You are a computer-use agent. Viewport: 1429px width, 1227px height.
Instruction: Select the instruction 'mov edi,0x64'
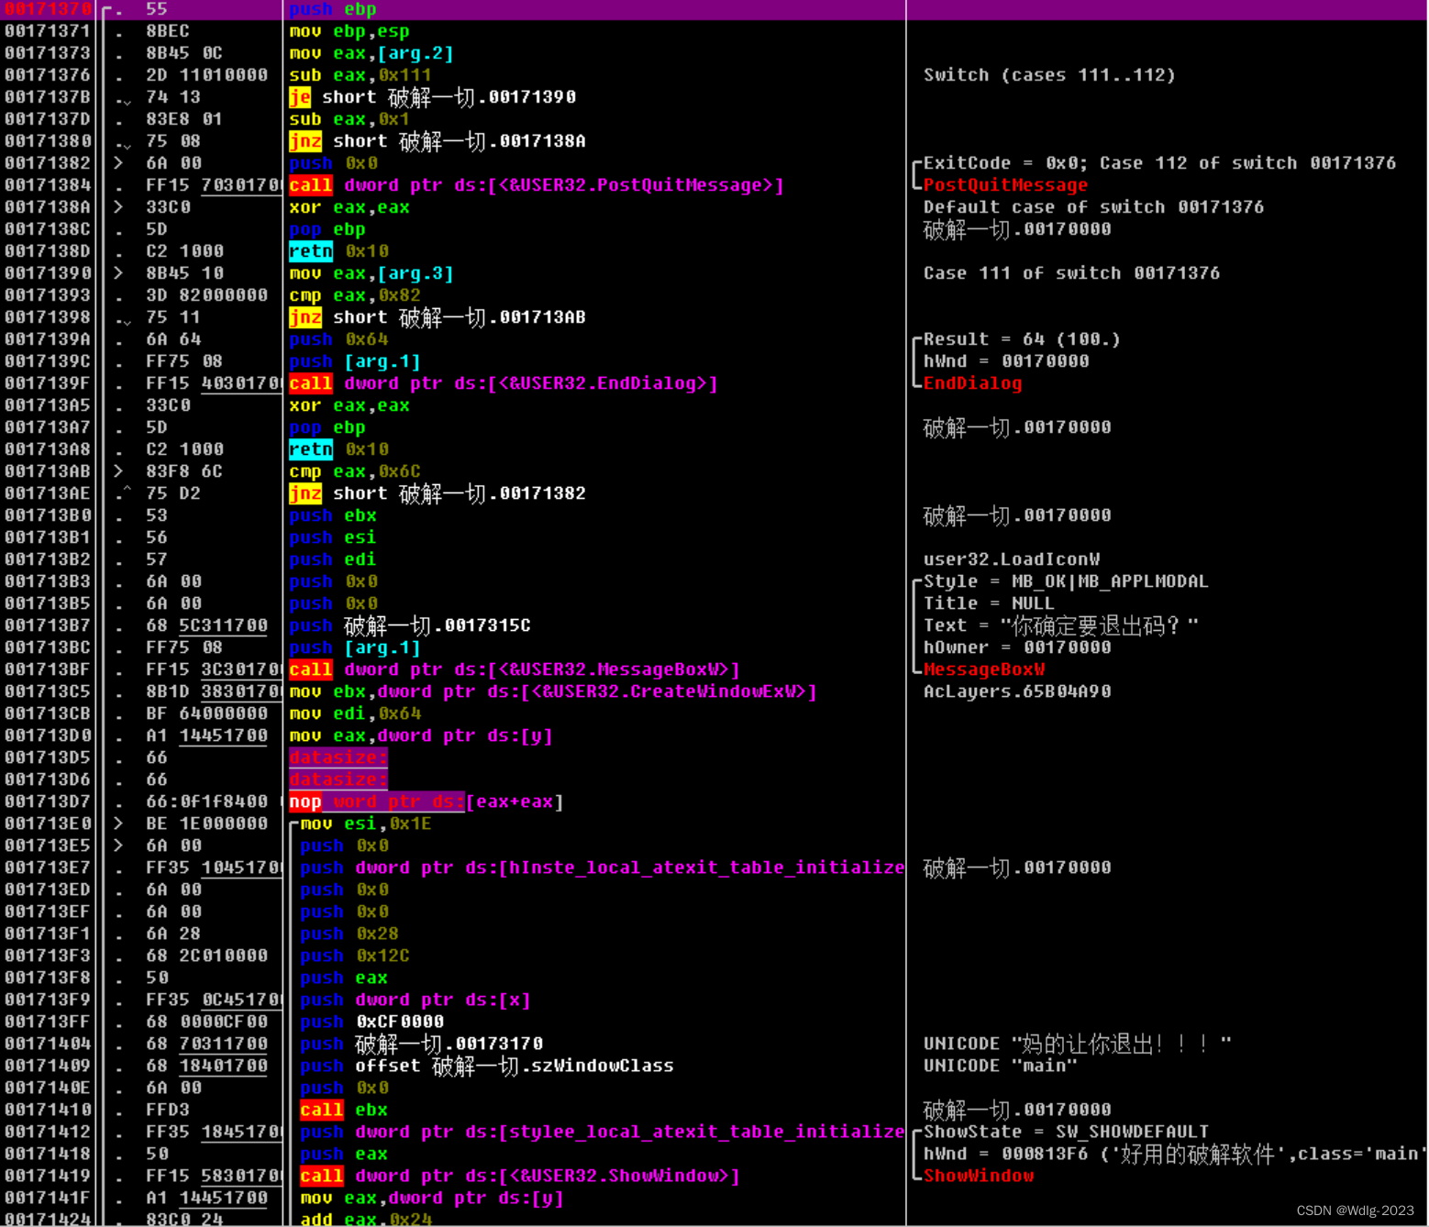click(x=355, y=713)
